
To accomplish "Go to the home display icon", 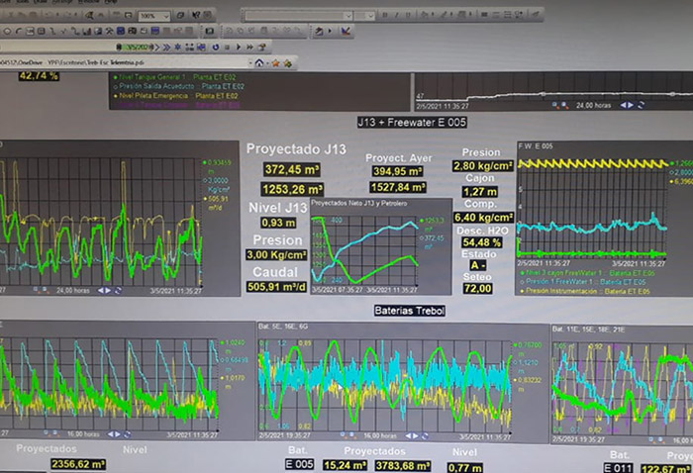I will click(x=259, y=63).
